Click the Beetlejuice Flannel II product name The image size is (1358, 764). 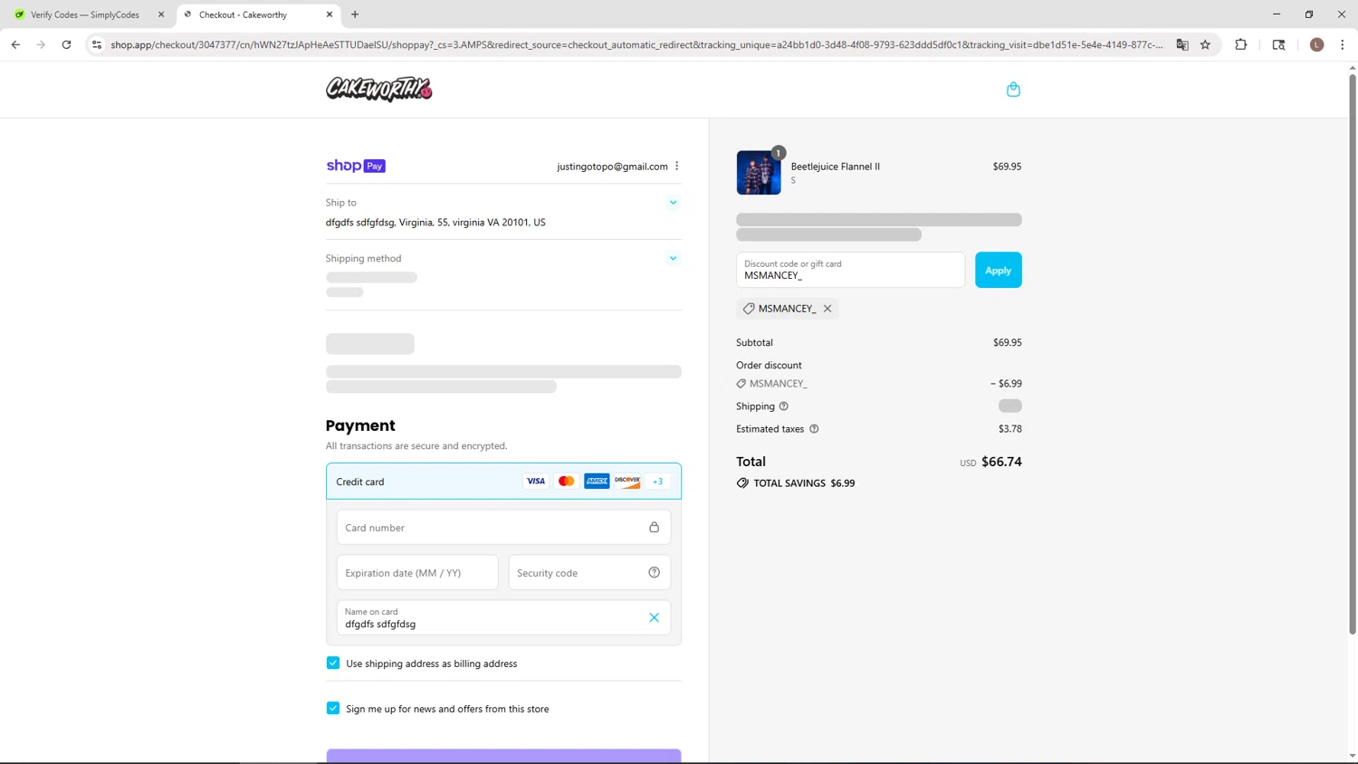(836, 167)
